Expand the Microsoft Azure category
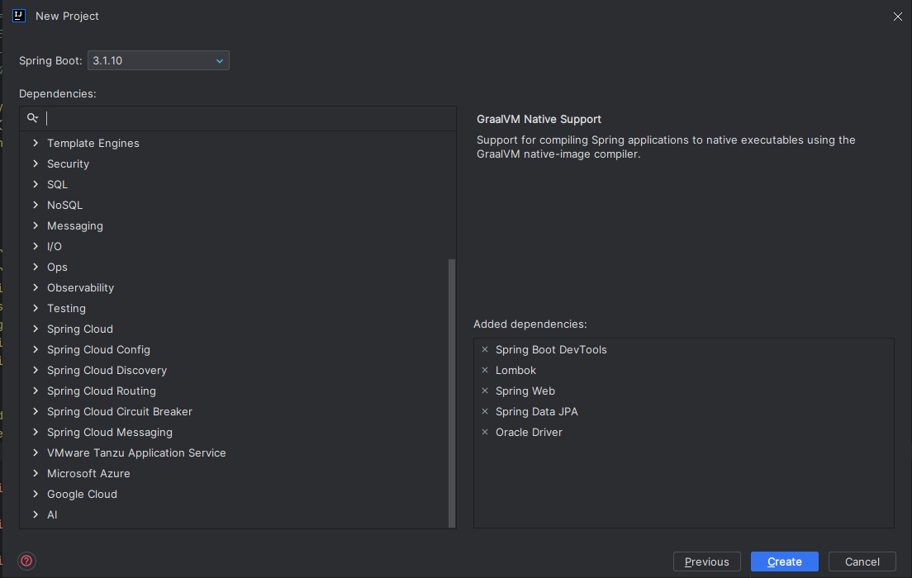Image resolution: width=912 pixels, height=578 pixels. tap(36, 473)
